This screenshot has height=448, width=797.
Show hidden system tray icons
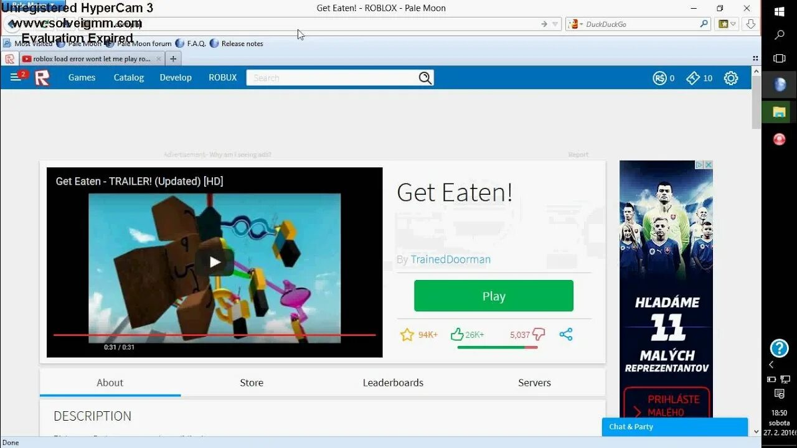tap(771, 365)
